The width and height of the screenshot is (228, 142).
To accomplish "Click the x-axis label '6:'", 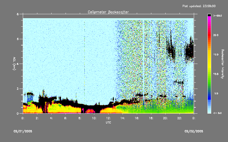I will pos(66,118).
